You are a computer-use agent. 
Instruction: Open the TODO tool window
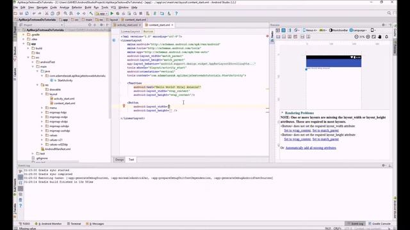[x=24, y=224]
